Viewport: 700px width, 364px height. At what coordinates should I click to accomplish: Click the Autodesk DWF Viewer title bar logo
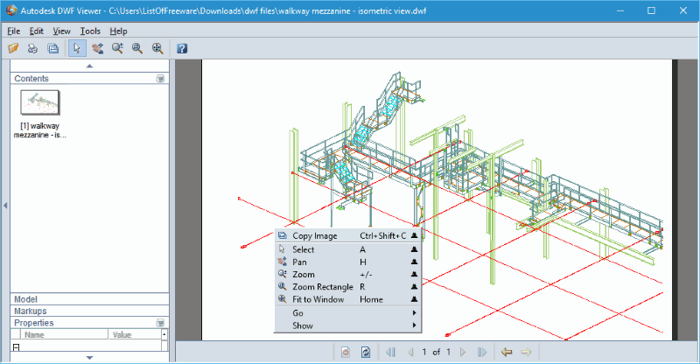tap(11, 10)
